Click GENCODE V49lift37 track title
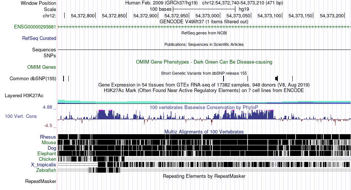Screen dimensions: 351x190 click(204, 22)
